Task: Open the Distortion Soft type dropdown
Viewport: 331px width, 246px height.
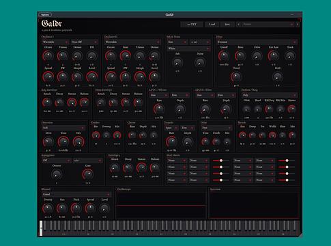Action: tap(63, 128)
